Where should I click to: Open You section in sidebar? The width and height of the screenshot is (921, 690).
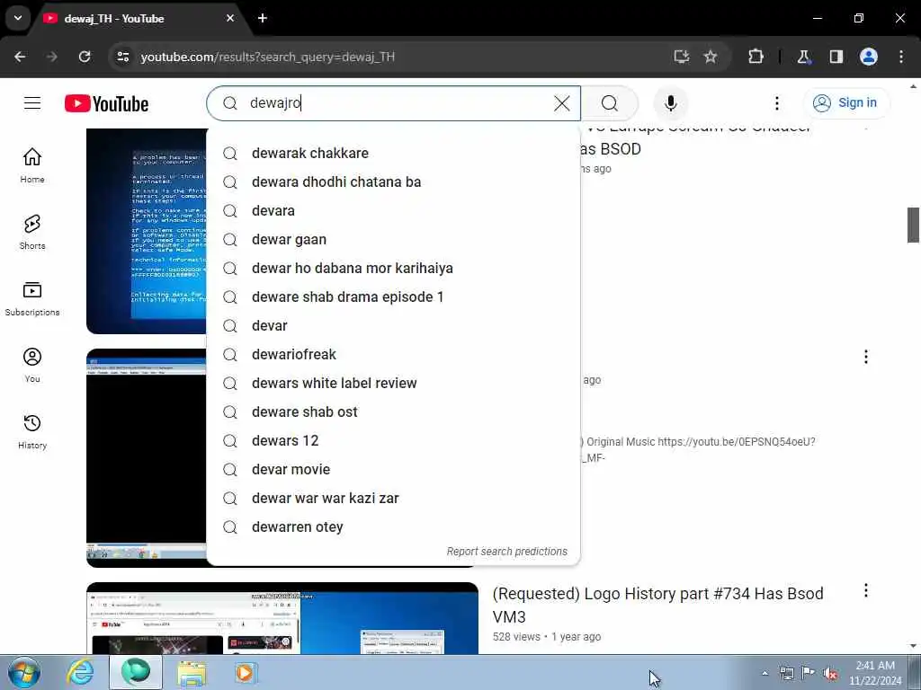tap(32, 365)
